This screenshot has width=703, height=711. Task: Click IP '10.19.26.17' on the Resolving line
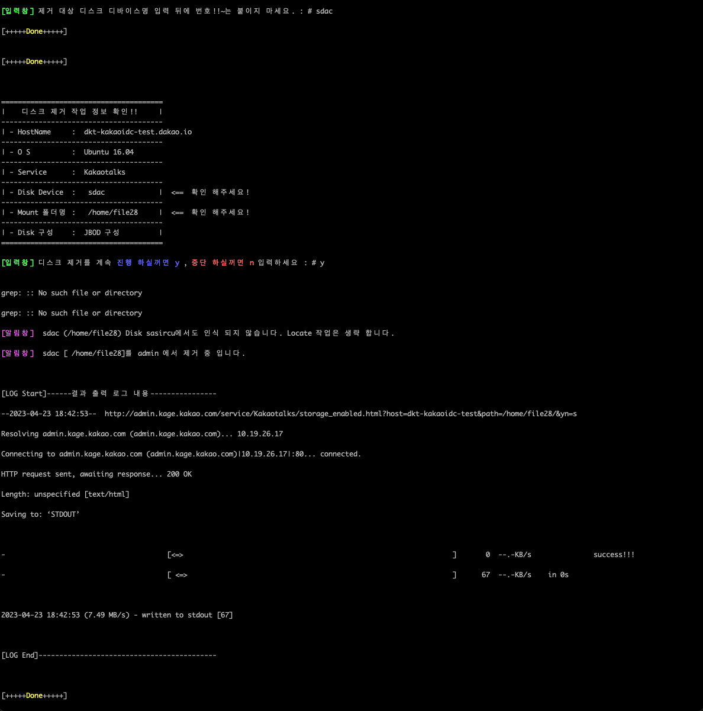(260, 434)
